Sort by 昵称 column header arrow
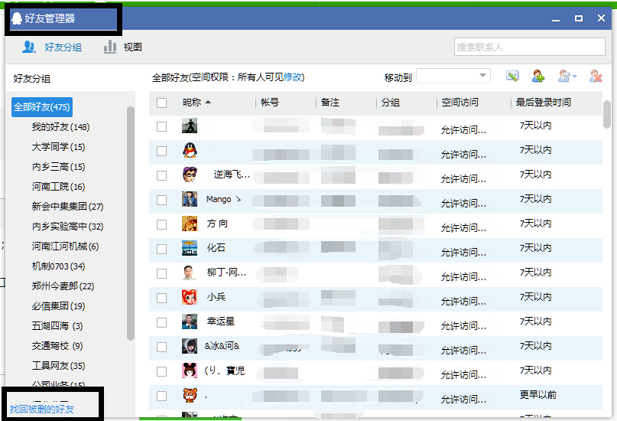The image size is (617, 421). click(x=208, y=103)
